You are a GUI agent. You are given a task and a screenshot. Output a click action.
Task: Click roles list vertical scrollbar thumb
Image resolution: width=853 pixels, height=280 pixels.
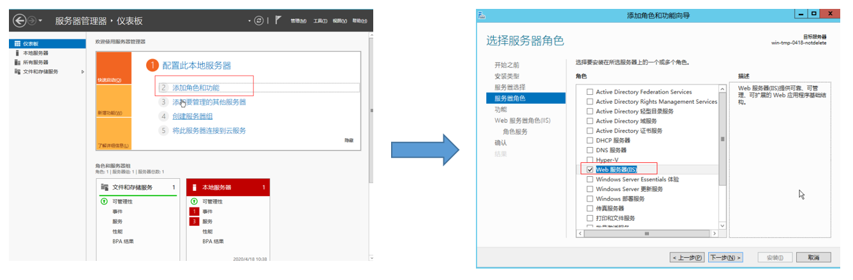pos(723,139)
